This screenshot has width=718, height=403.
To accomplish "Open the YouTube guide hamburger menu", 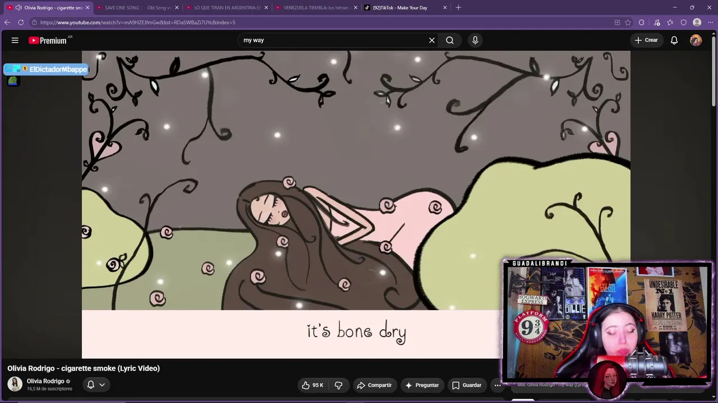I will click(15, 40).
